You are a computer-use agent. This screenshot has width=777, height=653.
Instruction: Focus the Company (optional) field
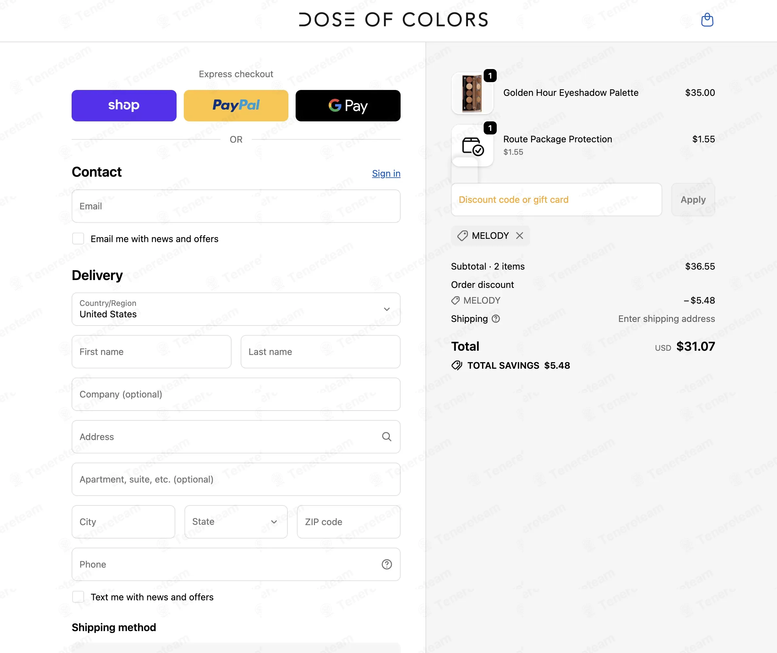click(x=236, y=394)
